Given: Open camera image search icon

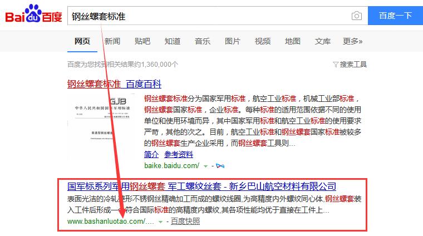Looking at the screenshot, I should tap(356, 16).
